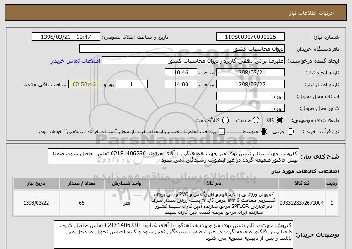The width and height of the screenshot is (352, 249).
Task: Click the ردیف column header
Action: click(332, 184)
